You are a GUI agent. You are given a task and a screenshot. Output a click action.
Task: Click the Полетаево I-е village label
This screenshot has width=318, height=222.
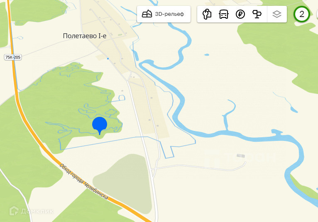pyautogui.click(x=85, y=36)
